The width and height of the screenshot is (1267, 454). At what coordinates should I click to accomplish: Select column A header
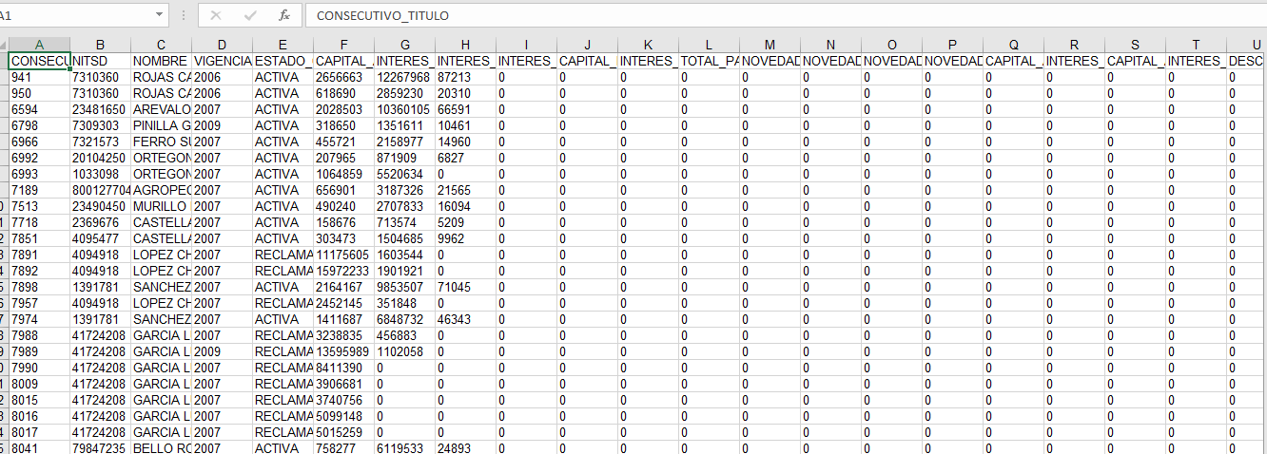point(39,45)
